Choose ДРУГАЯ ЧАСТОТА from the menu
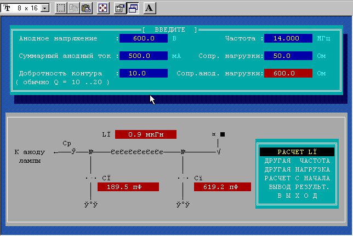This screenshot has width=353, height=236. tap(297, 161)
